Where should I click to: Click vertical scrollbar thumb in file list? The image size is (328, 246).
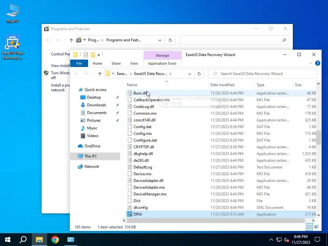318,137
